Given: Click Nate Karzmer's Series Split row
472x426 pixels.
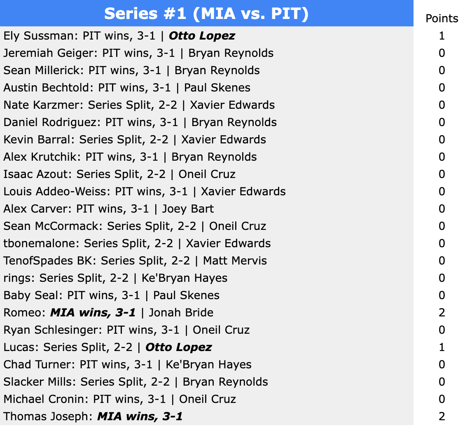Looking at the screenshot, I should tap(139, 105).
